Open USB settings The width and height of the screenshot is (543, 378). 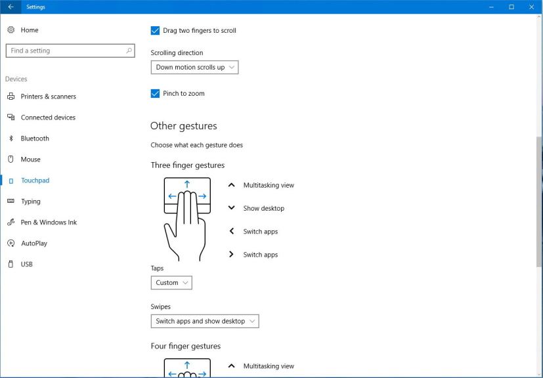tap(26, 264)
